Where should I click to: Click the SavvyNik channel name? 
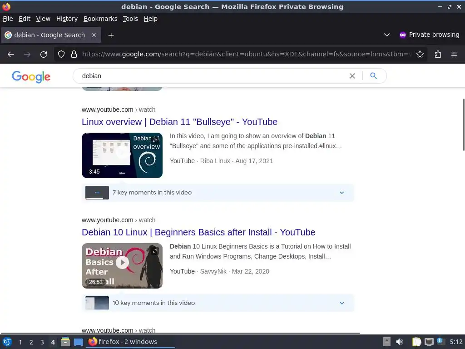213,271
